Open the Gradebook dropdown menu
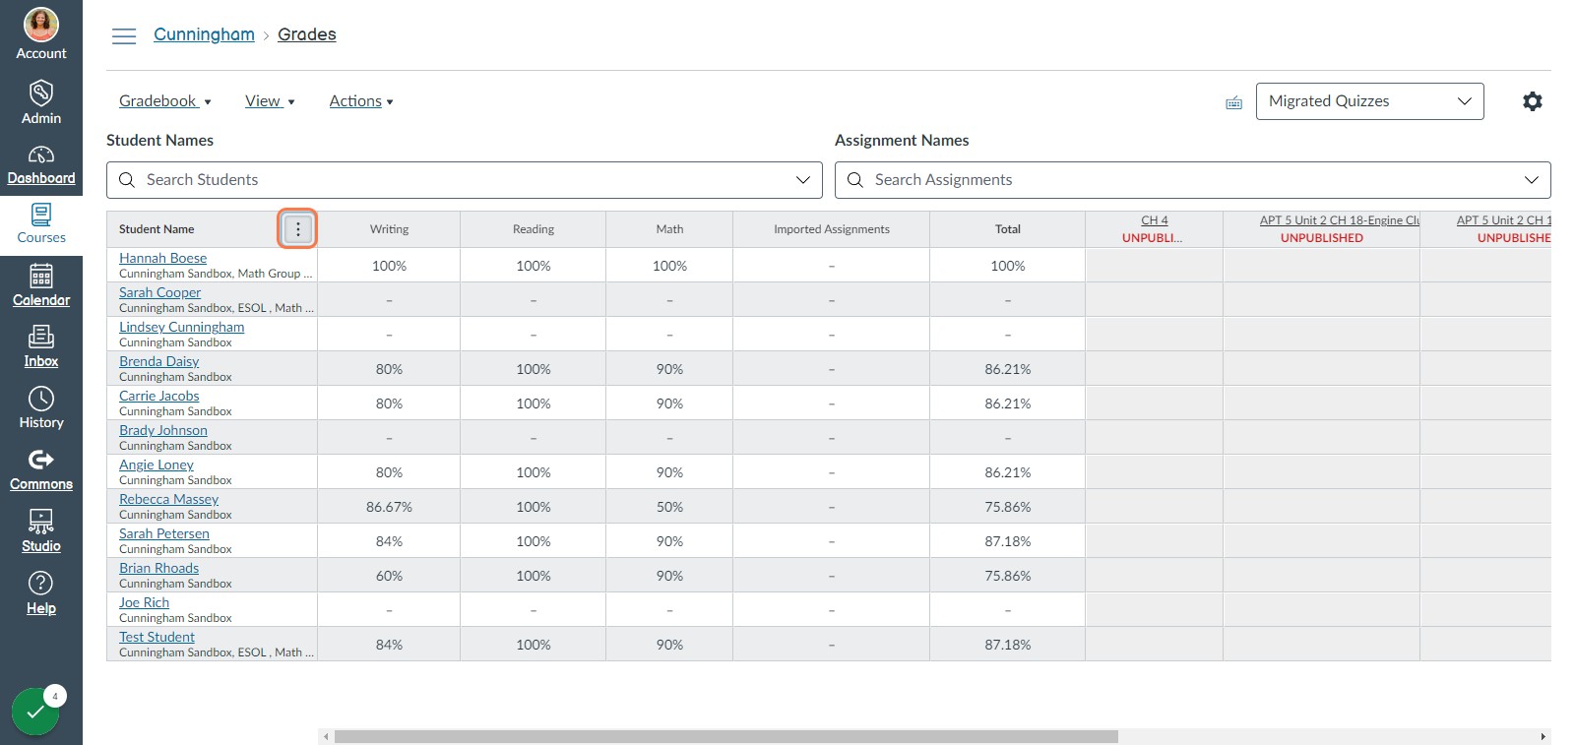Screen dimensions: 1575x745 (x=164, y=101)
